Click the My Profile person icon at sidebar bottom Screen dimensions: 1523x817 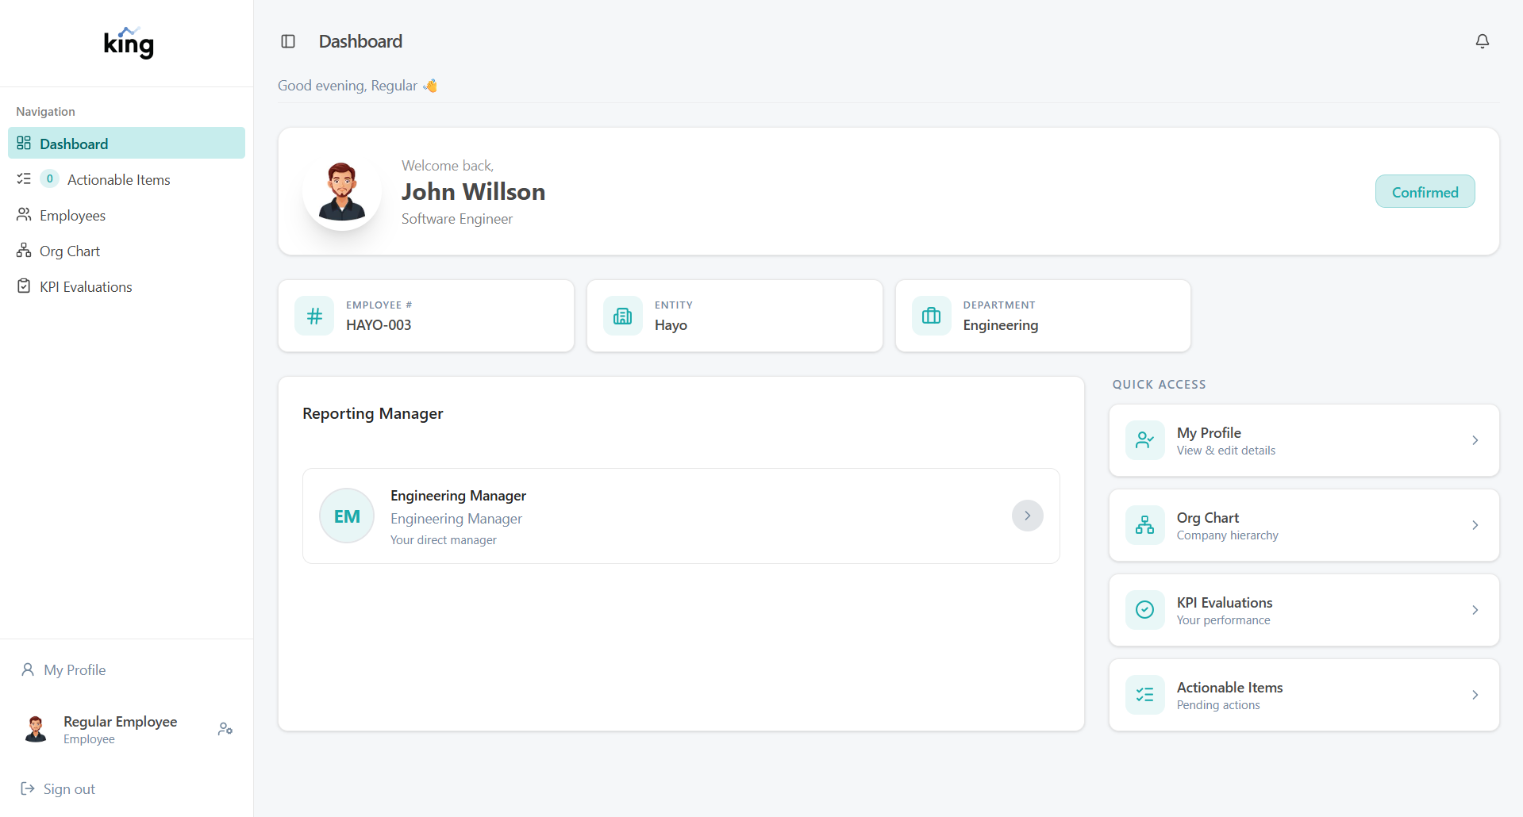click(x=28, y=669)
